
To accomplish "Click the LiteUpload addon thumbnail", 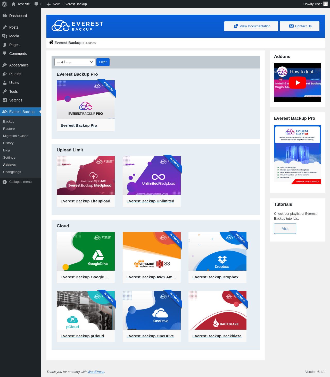I will click(86, 175).
